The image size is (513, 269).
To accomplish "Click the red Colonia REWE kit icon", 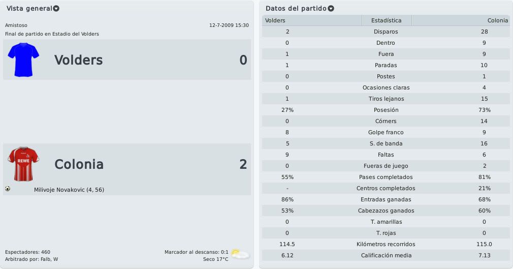I will tap(23, 164).
